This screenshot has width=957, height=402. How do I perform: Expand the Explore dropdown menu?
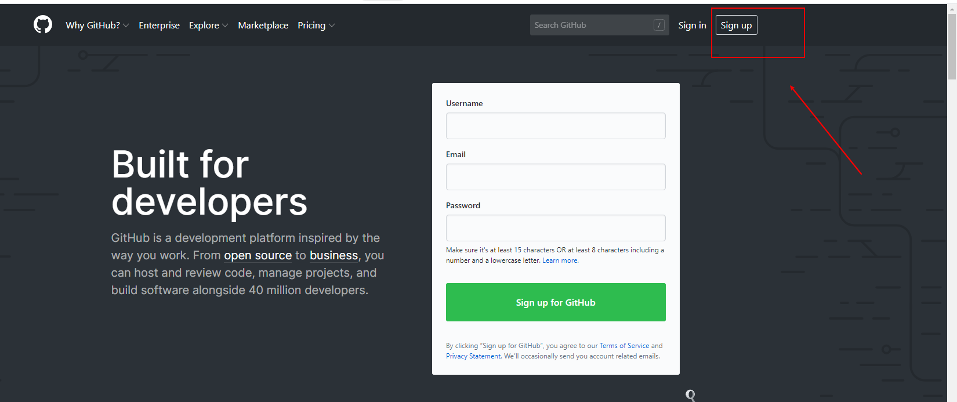[209, 26]
